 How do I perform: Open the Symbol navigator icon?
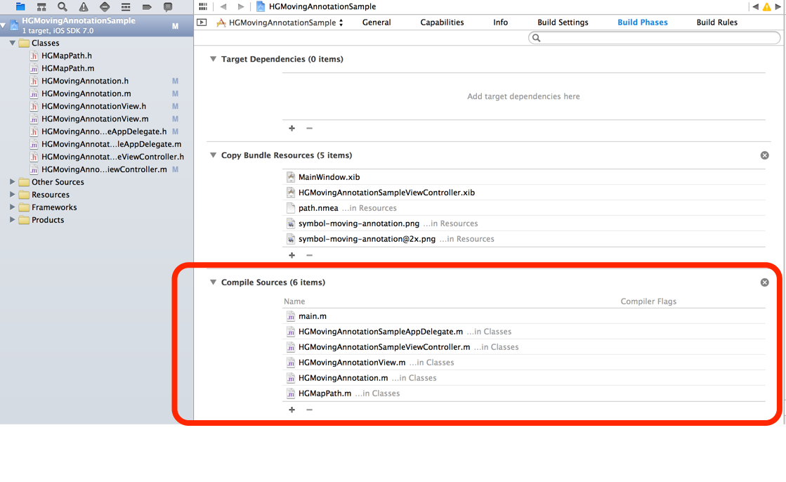41,6
